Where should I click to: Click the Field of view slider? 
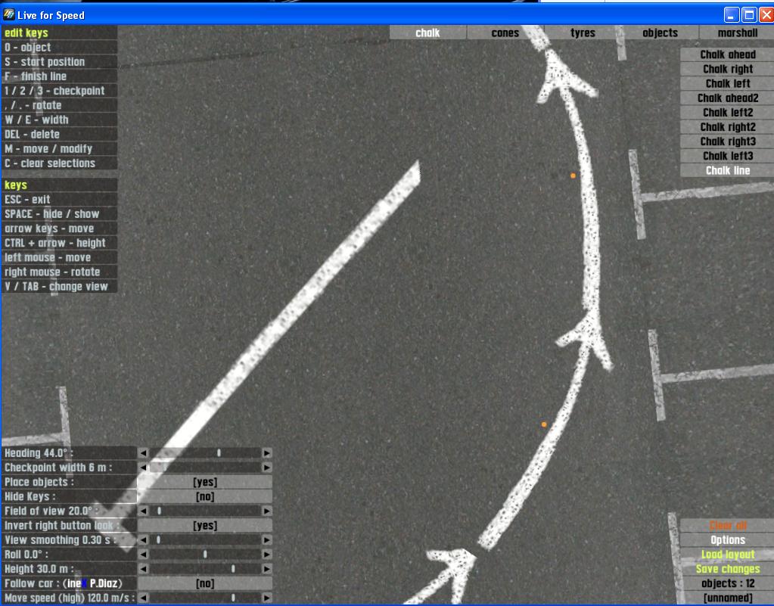coord(205,511)
